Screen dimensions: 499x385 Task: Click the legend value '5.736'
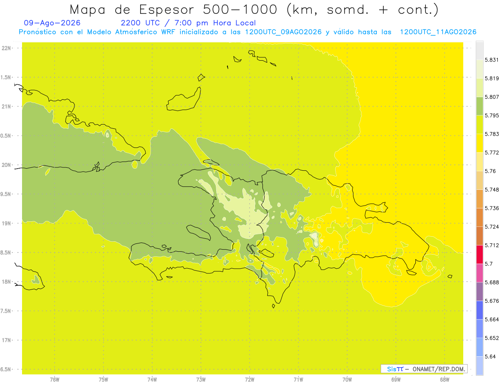click(x=492, y=208)
